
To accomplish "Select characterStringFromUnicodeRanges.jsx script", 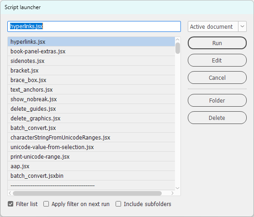I will click(x=91, y=137).
